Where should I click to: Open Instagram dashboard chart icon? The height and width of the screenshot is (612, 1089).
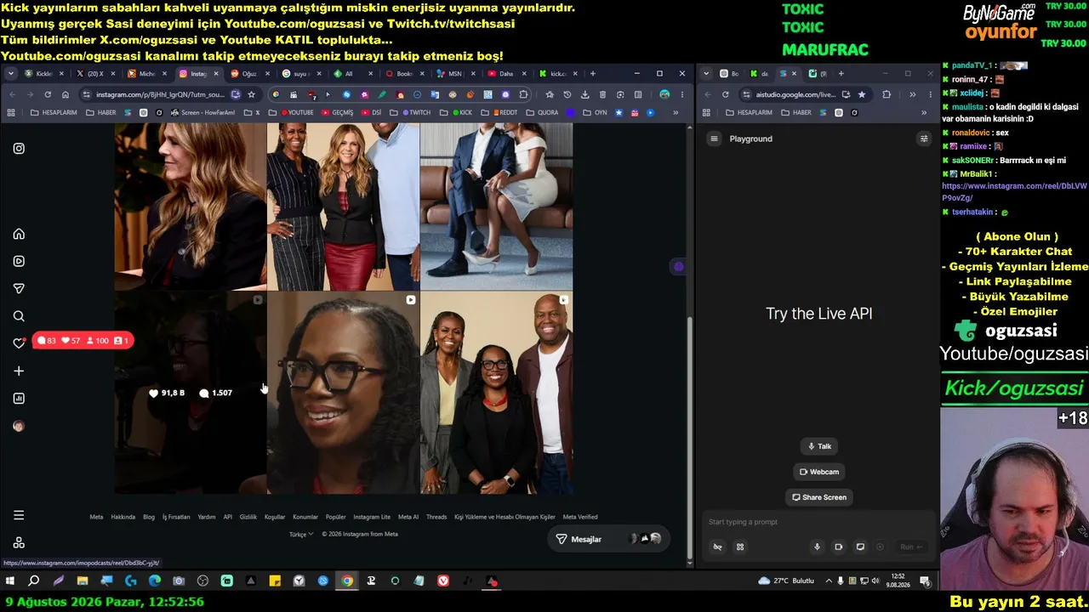[x=19, y=399]
